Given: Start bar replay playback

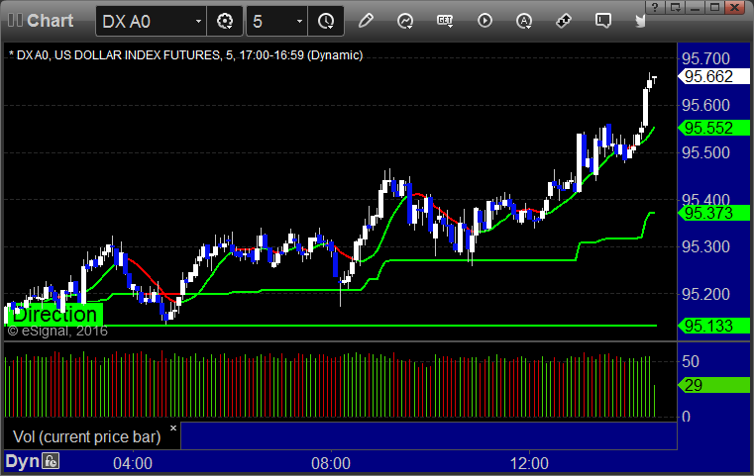Looking at the screenshot, I should (485, 21).
